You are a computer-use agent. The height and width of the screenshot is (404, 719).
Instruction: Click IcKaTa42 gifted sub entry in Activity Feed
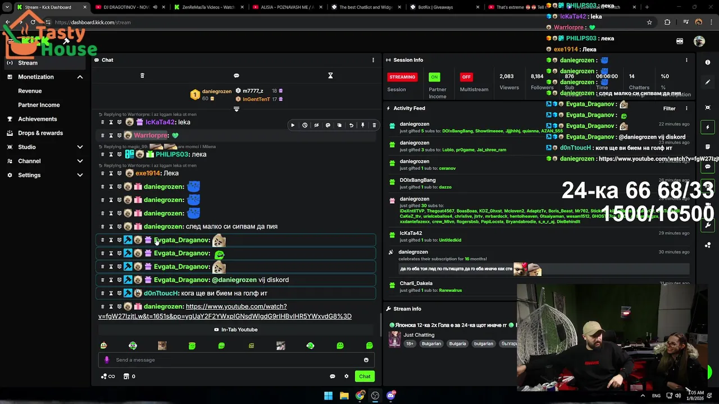(x=539, y=236)
